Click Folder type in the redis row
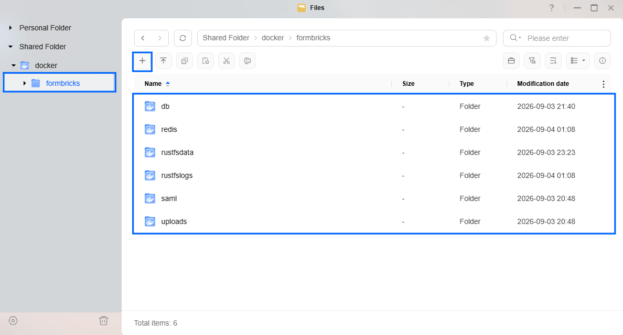 [470, 129]
